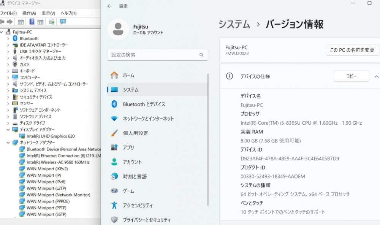Select システム デバイス tree item

pyautogui.click(x=33, y=90)
